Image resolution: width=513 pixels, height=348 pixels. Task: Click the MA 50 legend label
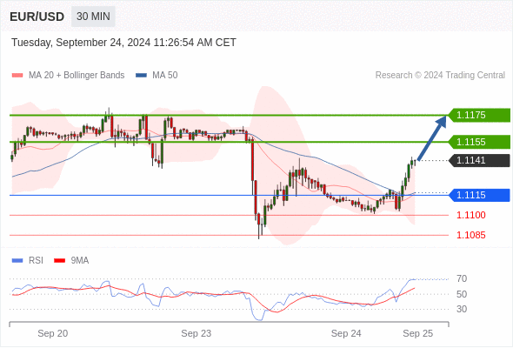coord(165,76)
